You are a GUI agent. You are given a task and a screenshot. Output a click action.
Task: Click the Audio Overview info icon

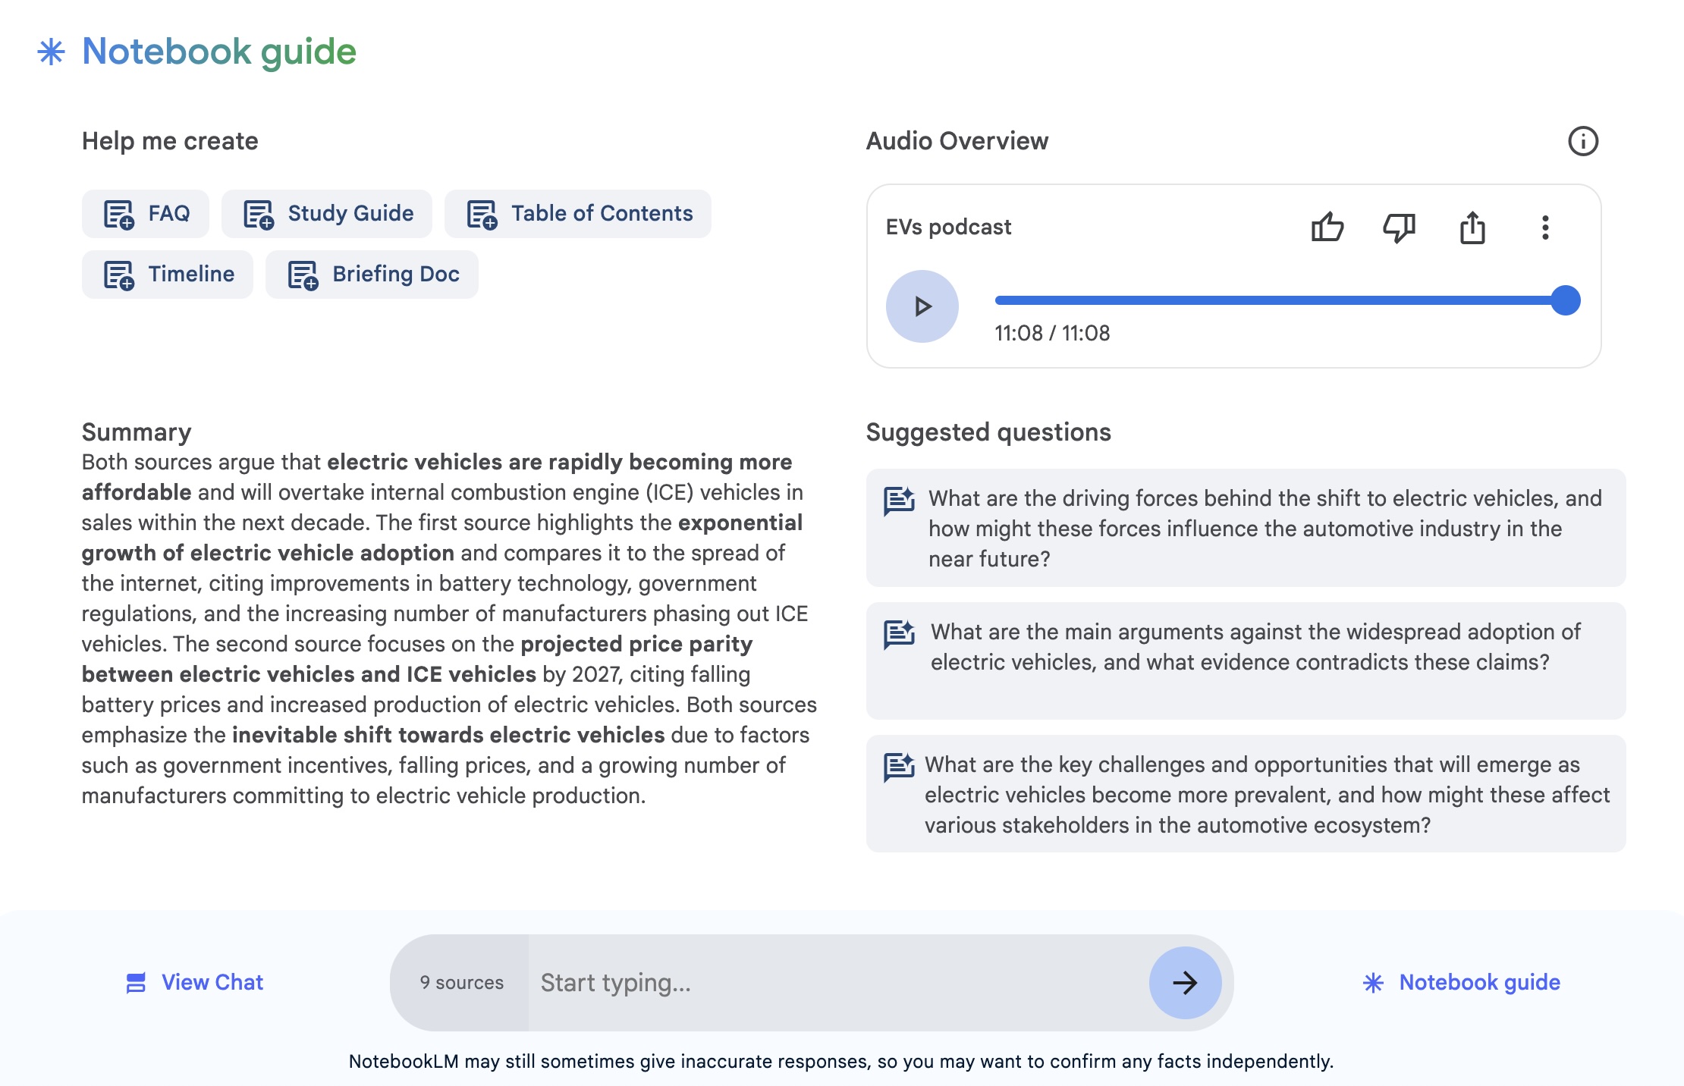pos(1582,141)
